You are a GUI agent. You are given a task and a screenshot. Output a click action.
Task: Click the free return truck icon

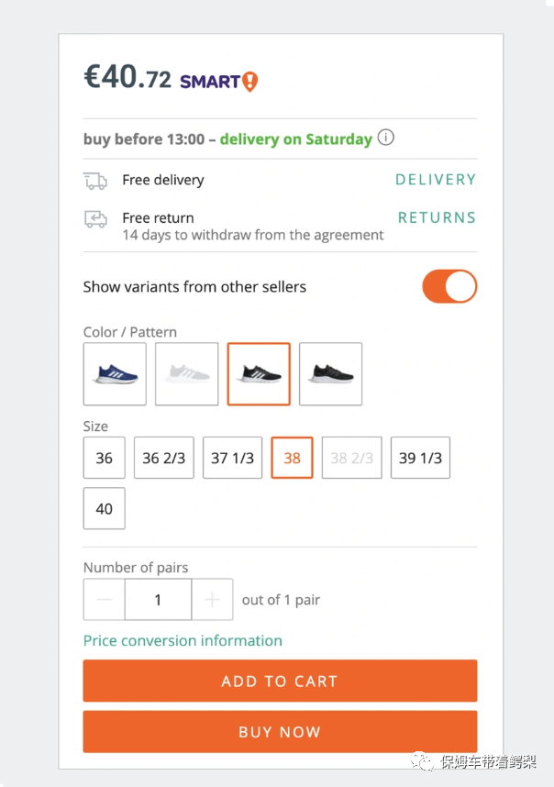tap(95, 218)
